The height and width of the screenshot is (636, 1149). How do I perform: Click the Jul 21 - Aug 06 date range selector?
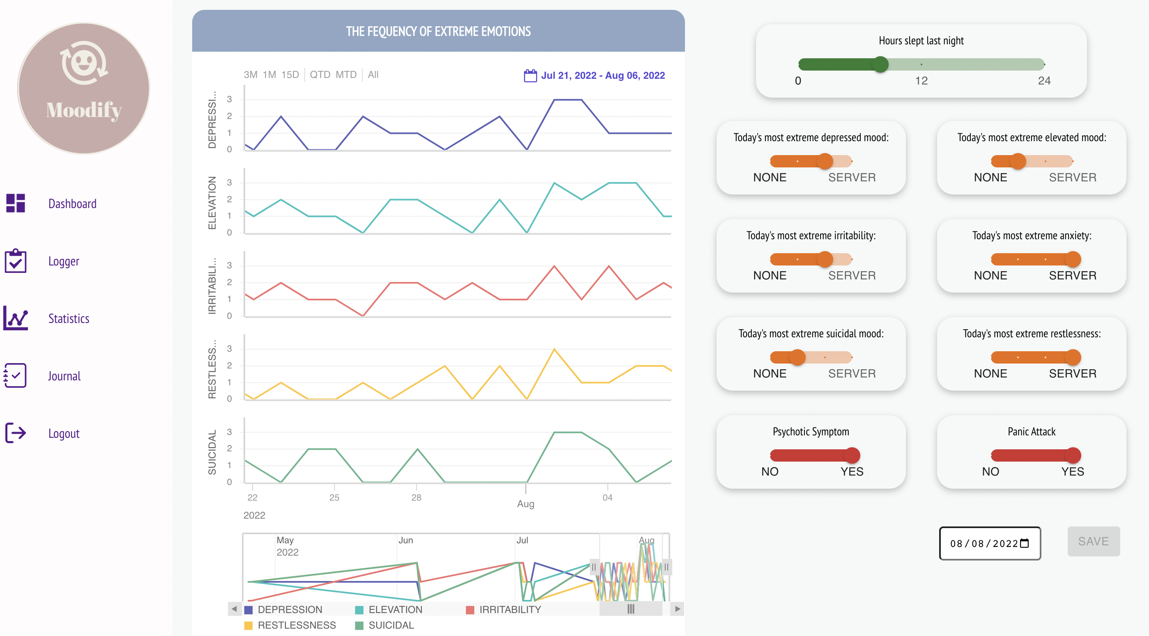[x=602, y=75]
